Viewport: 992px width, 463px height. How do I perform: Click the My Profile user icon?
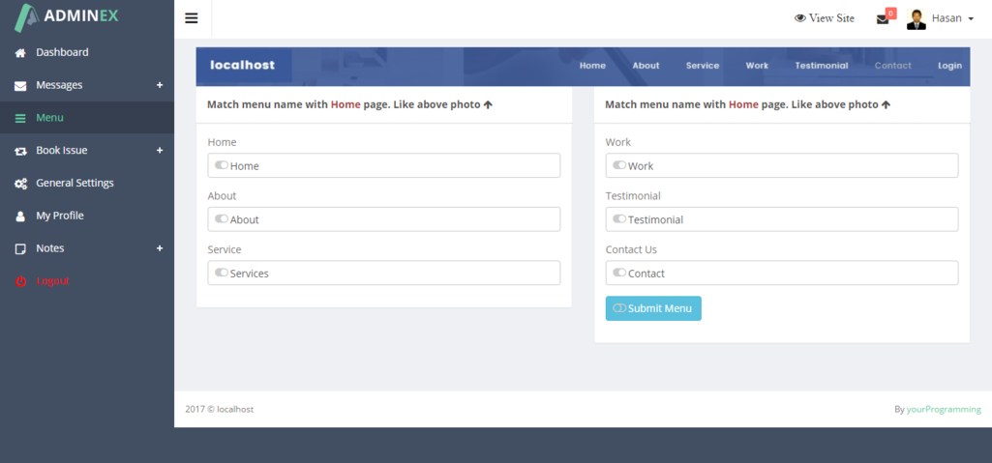point(20,217)
